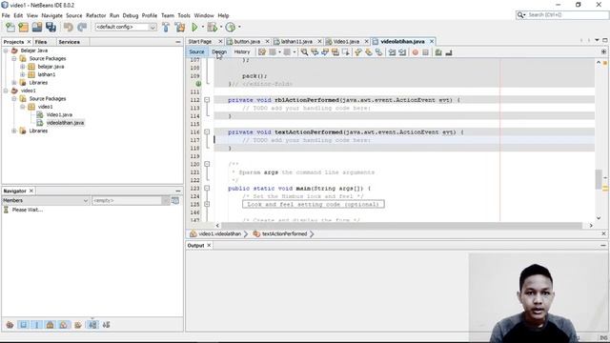Switch to the Video1.java tab

[x=346, y=41]
